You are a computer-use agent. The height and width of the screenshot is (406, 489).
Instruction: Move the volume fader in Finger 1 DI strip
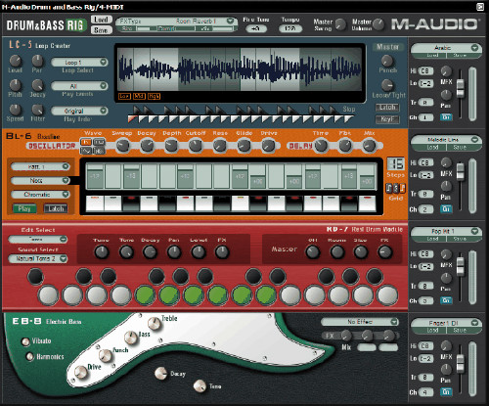(460, 363)
